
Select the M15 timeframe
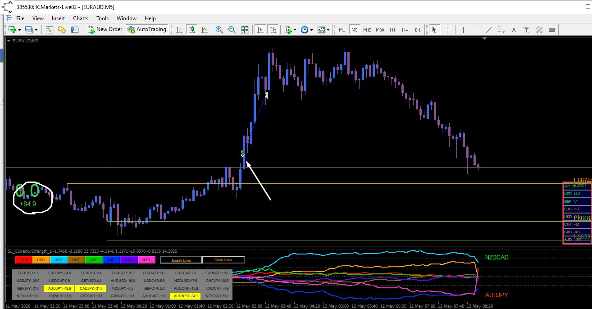(x=367, y=30)
